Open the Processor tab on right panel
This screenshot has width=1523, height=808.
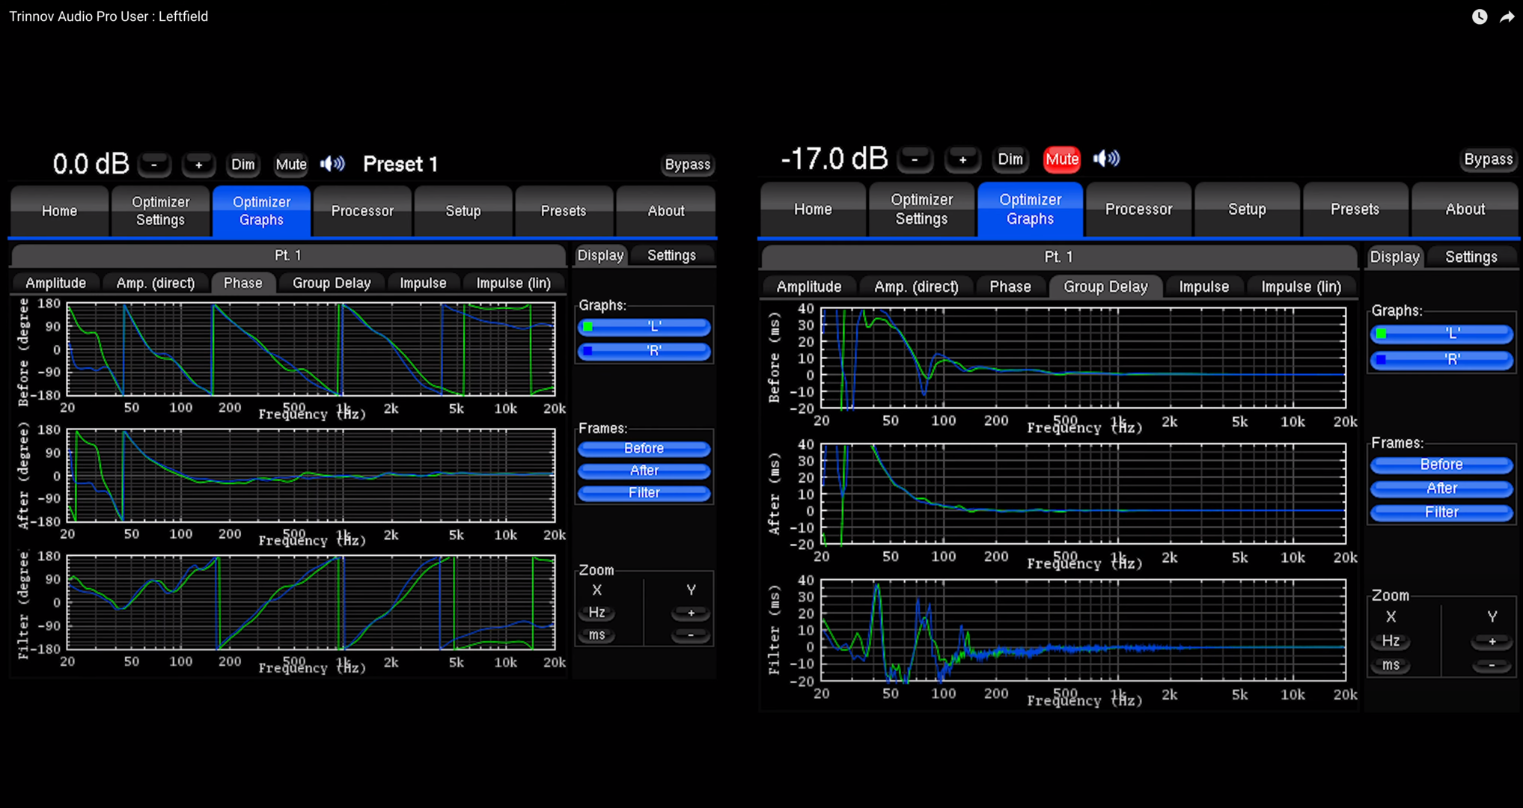pos(1138,209)
